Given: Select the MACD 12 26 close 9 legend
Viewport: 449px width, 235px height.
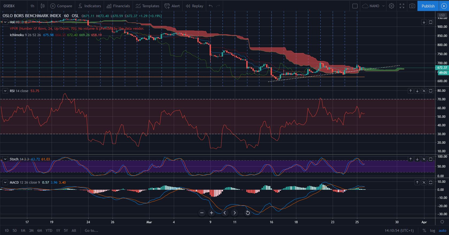Looking at the screenshot, I should [x=37, y=183].
